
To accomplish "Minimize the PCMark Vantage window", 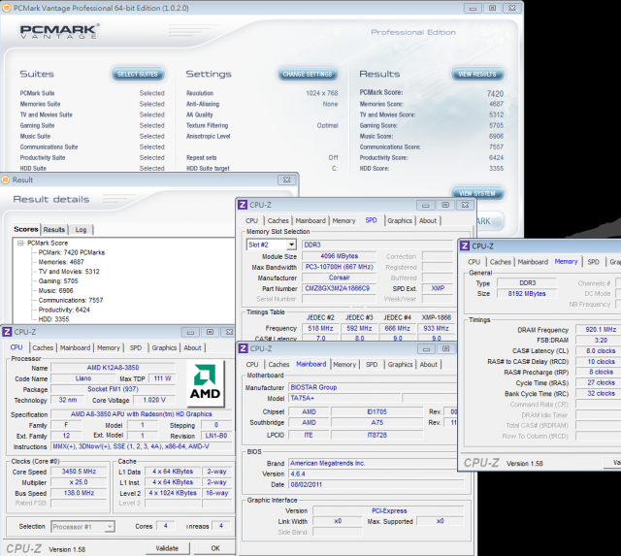I will (x=473, y=8).
